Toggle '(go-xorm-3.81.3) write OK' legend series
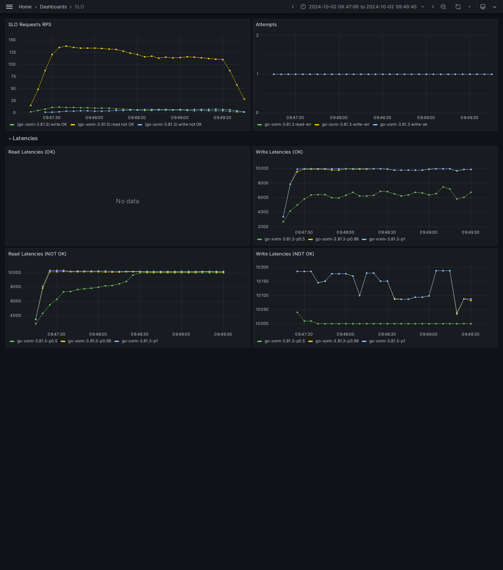This screenshot has height=570, width=503. coord(42,124)
